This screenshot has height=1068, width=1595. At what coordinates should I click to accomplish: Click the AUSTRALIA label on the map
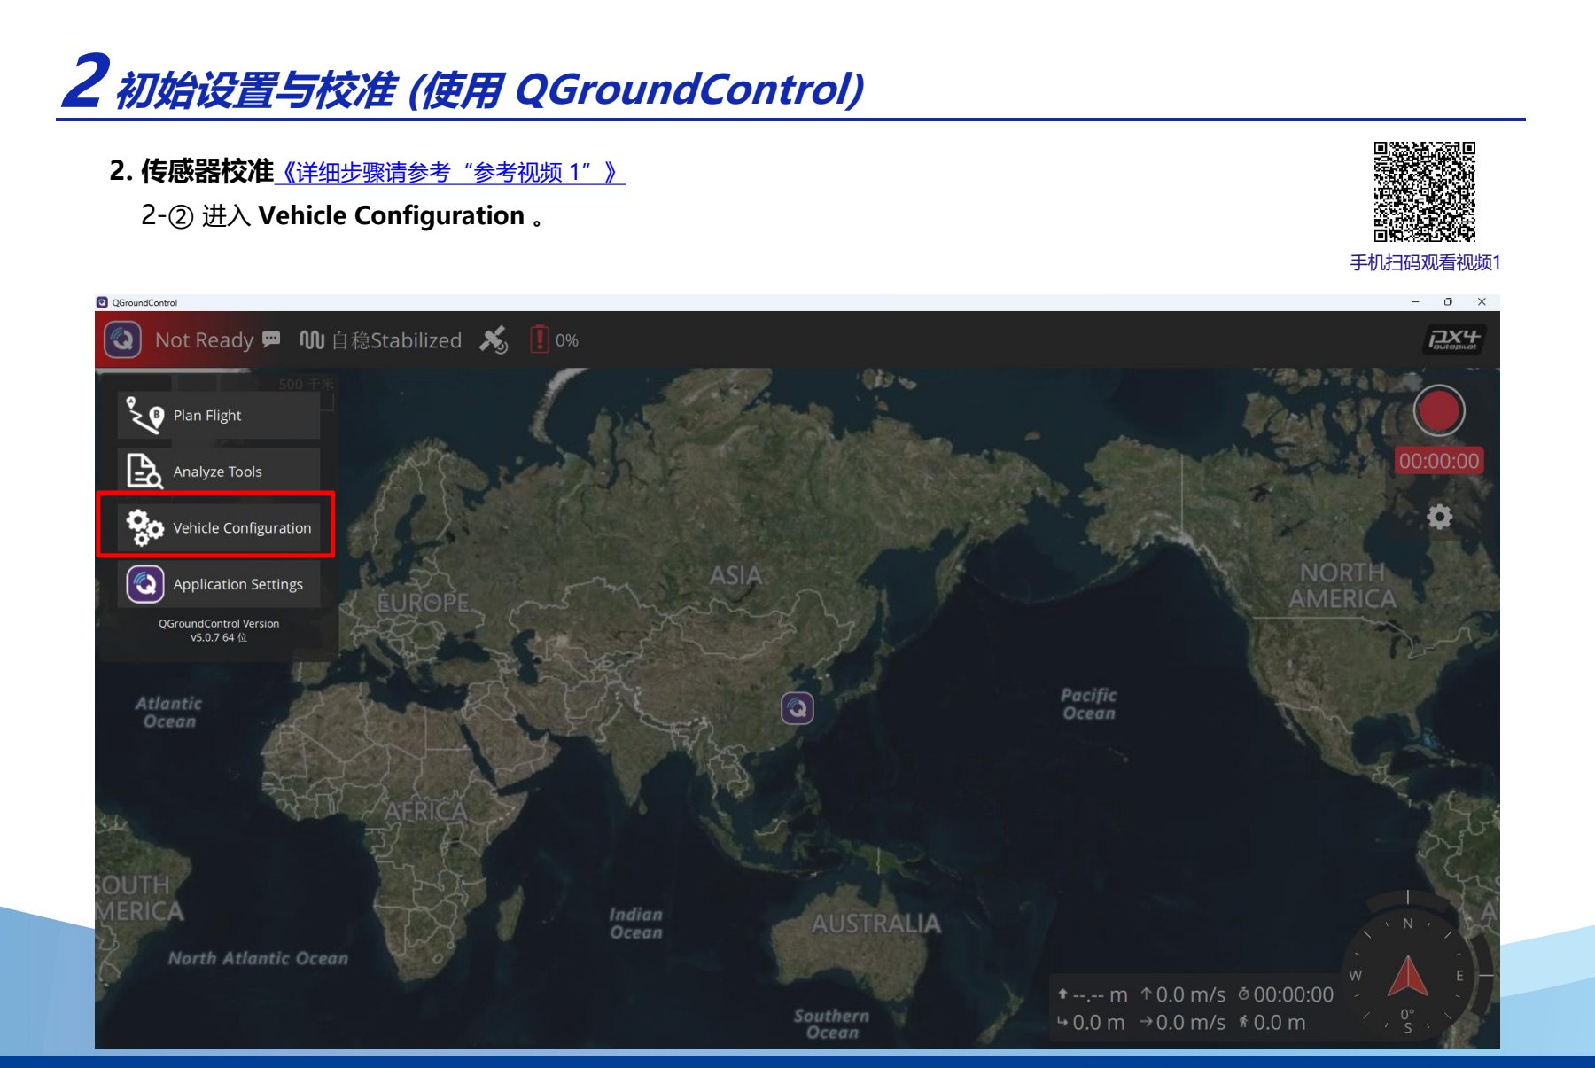[876, 924]
